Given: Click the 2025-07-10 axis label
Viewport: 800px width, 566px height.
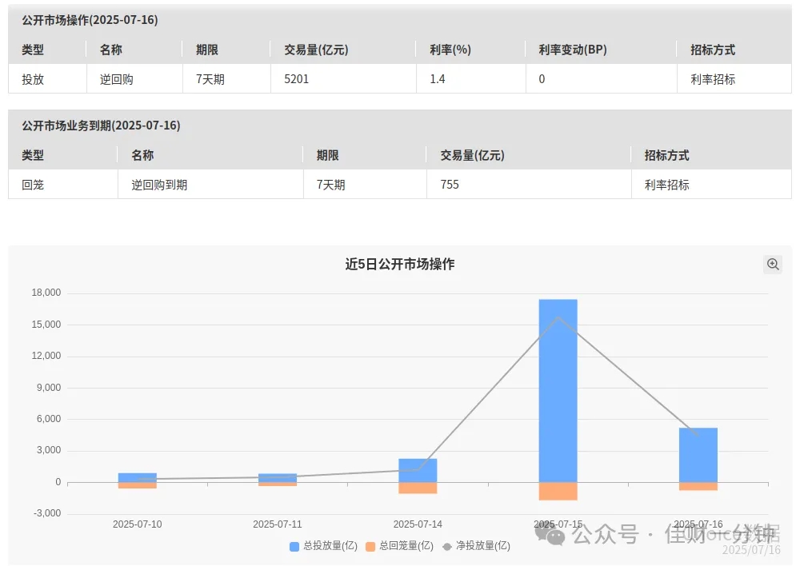Looking at the screenshot, I should [138, 524].
